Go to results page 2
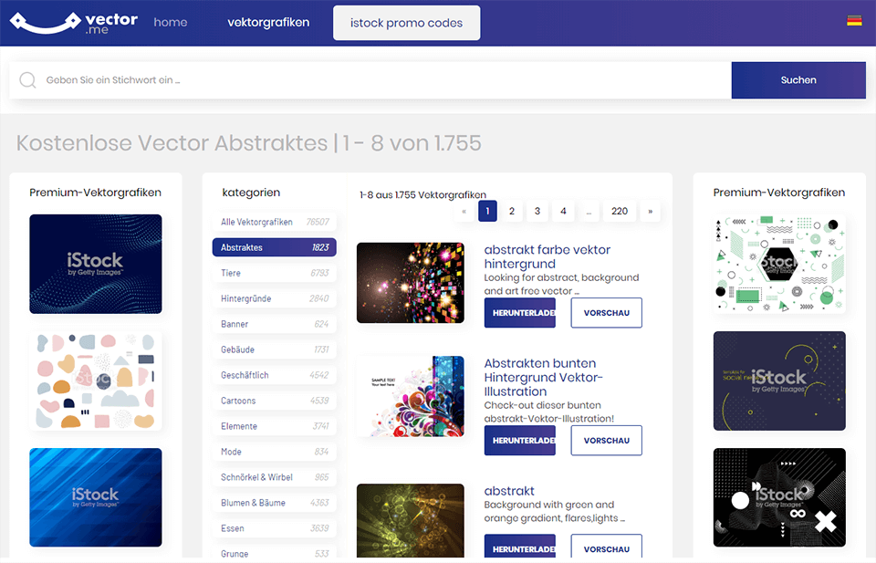 512,211
